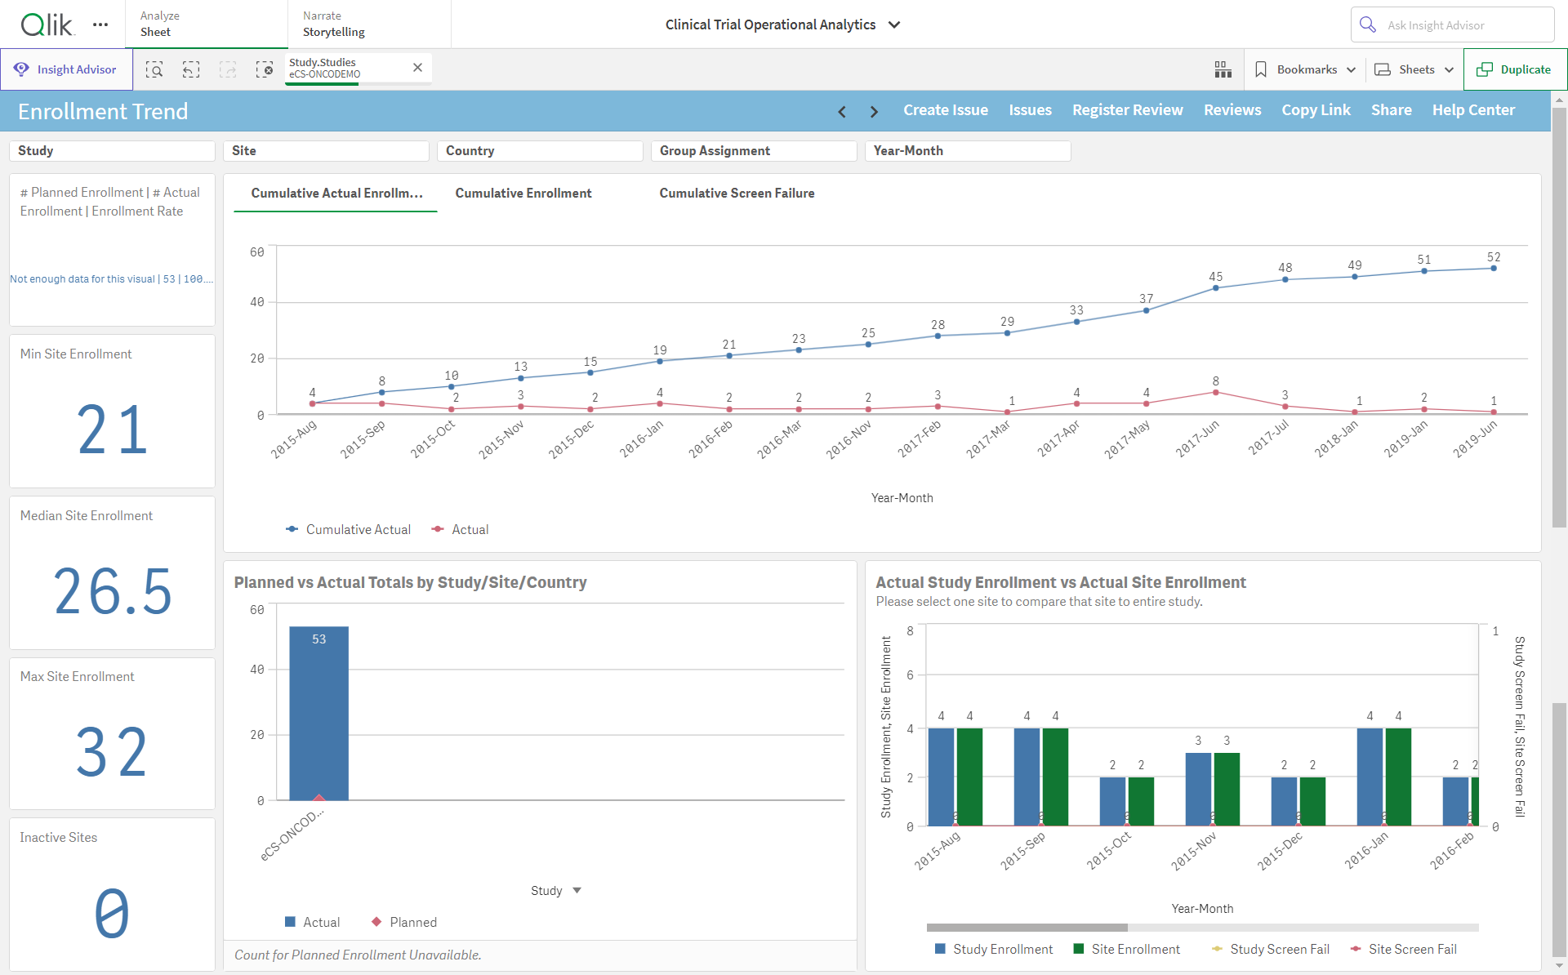Click the Study Screen Fail legend item
Viewport: 1568px width, 975px height.
coord(1271,950)
